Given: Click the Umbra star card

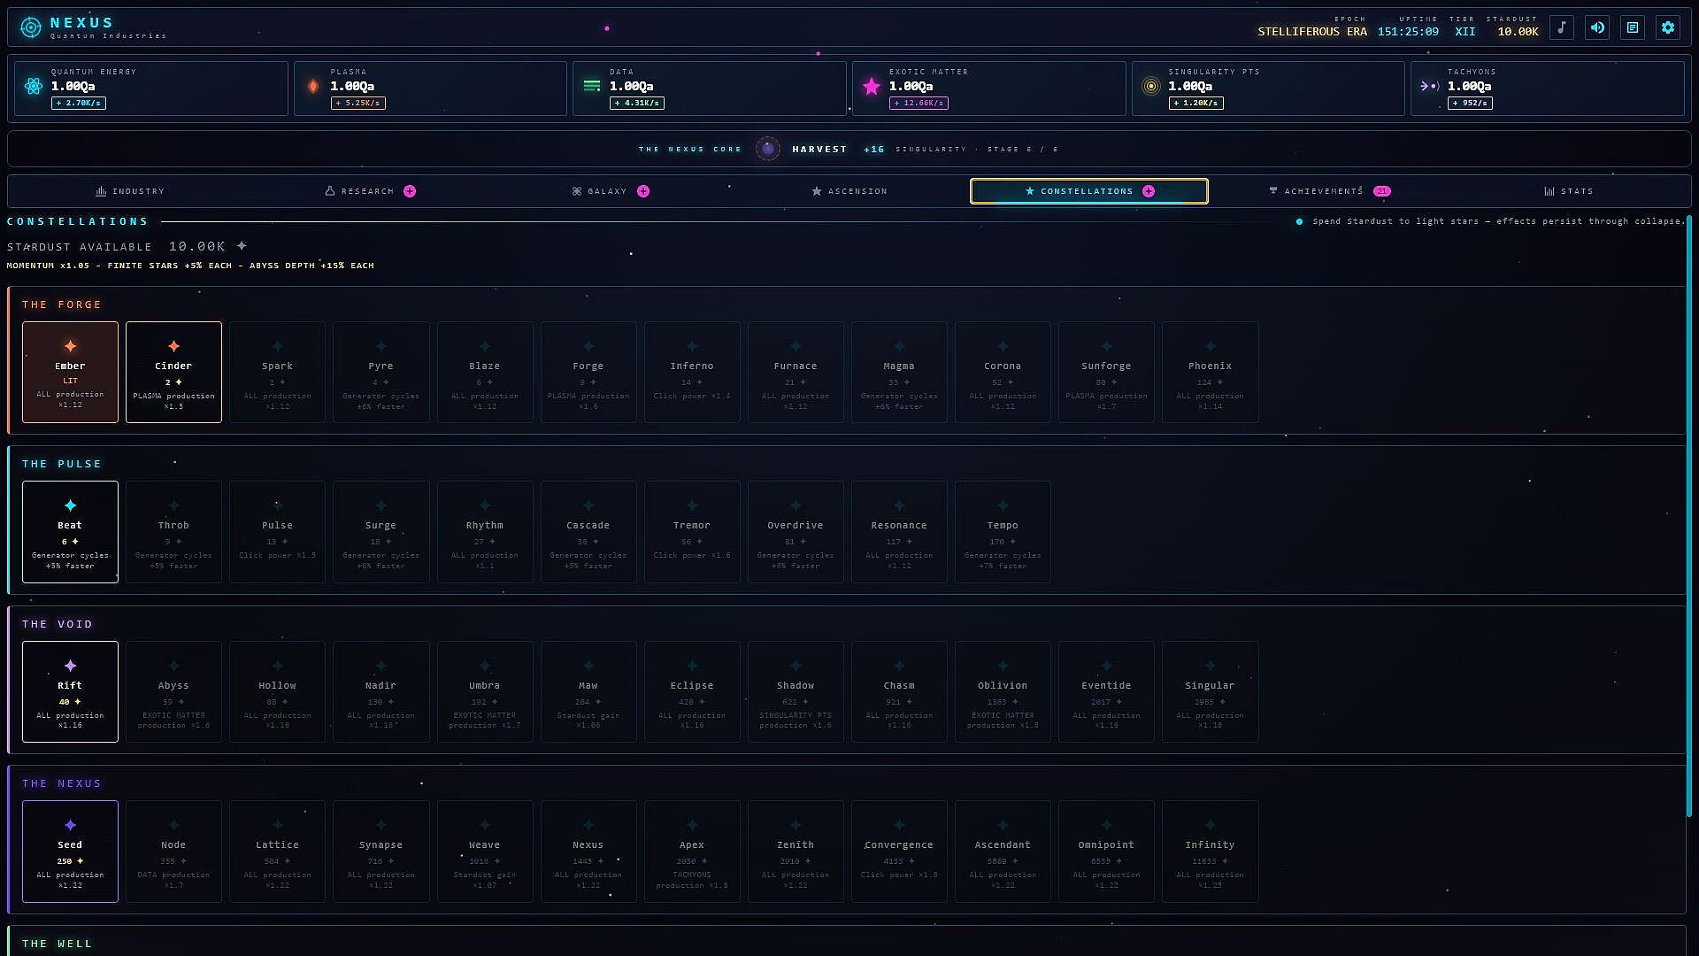Looking at the screenshot, I should click(x=484, y=691).
